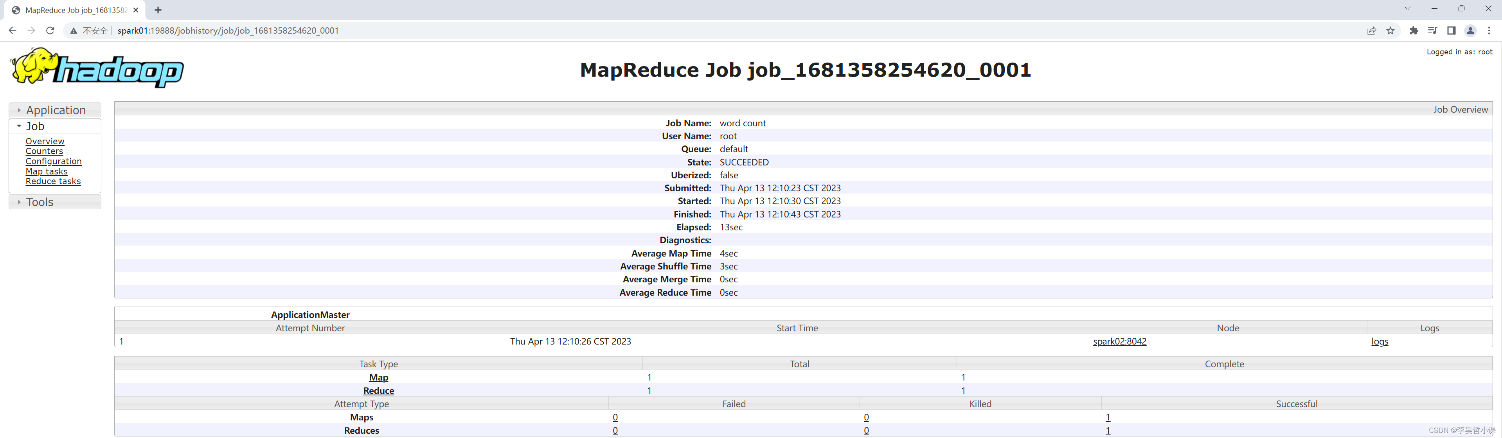Click the Attempt Number column header
1502x438 pixels.
(x=310, y=328)
